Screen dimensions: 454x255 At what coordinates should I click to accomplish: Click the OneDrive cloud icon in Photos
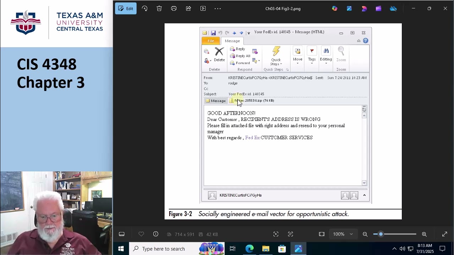393,8
